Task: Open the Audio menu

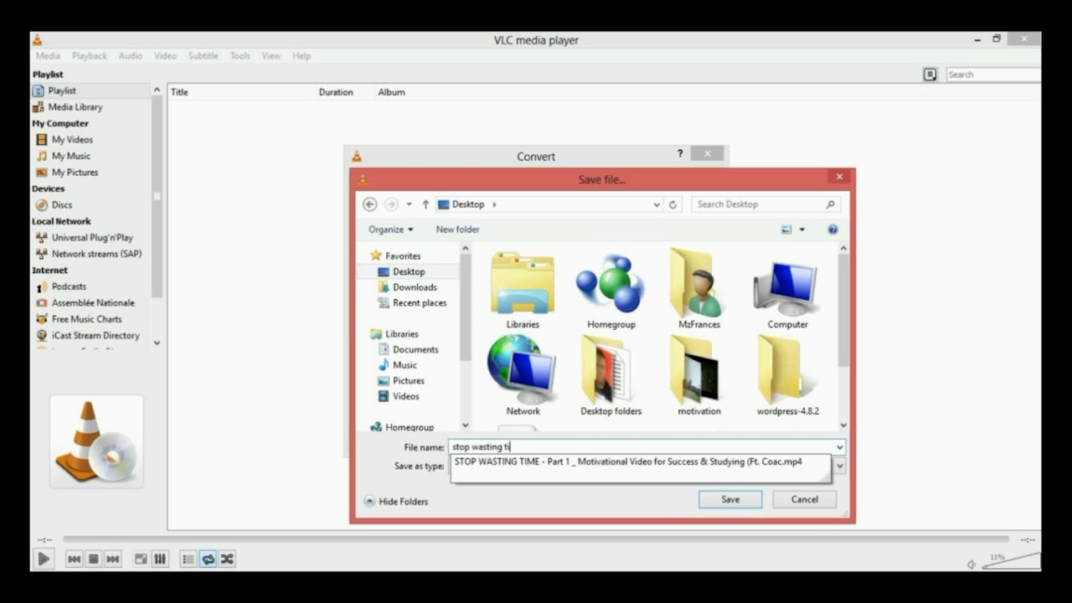Action: (x=131, y=56)
